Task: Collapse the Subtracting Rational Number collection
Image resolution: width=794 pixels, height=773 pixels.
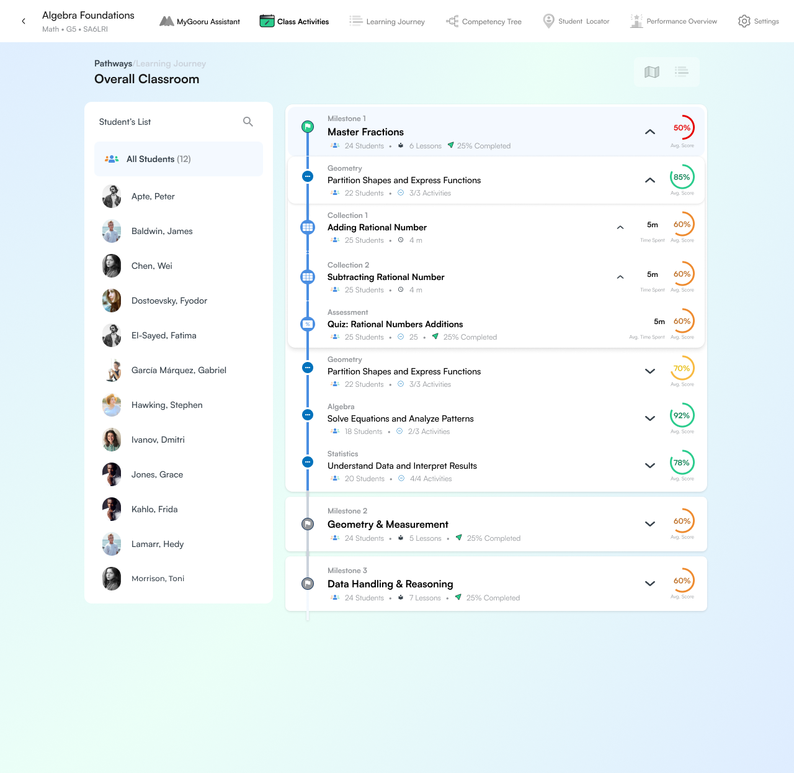Action: tap(620, 277)
